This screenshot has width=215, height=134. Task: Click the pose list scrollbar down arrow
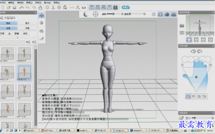[36, 127]
